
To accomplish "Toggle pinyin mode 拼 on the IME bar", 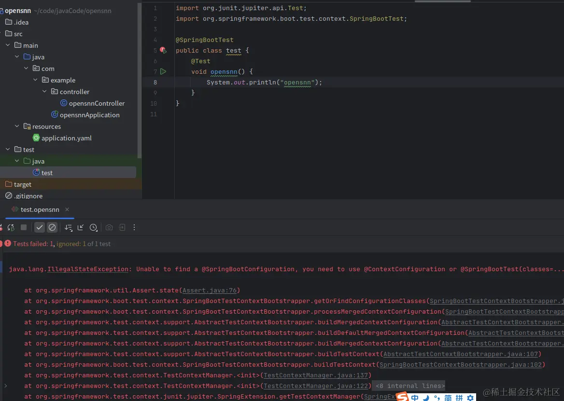I will point(459,398).
